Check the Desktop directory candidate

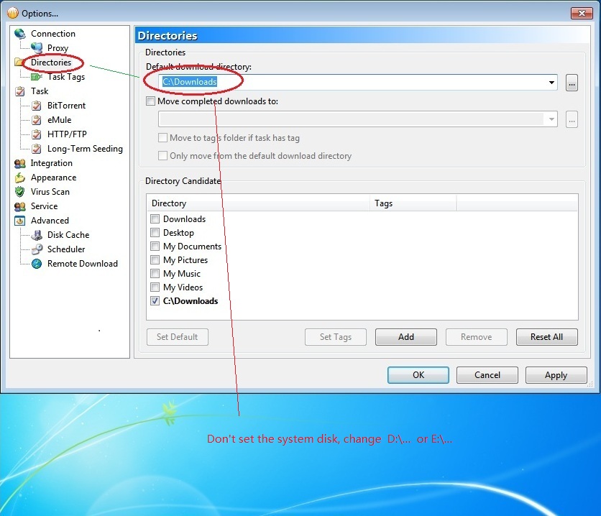coord(155,233)
